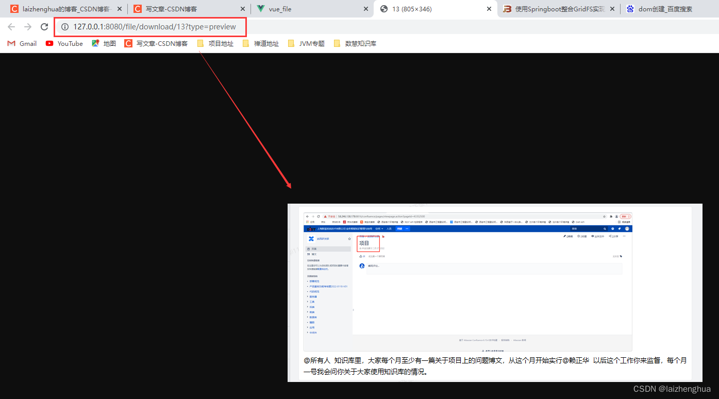Select the 127.0.0.1:8080/file/download/13 address bar URL
The image size is (719, 399).
tap(155, 27)
